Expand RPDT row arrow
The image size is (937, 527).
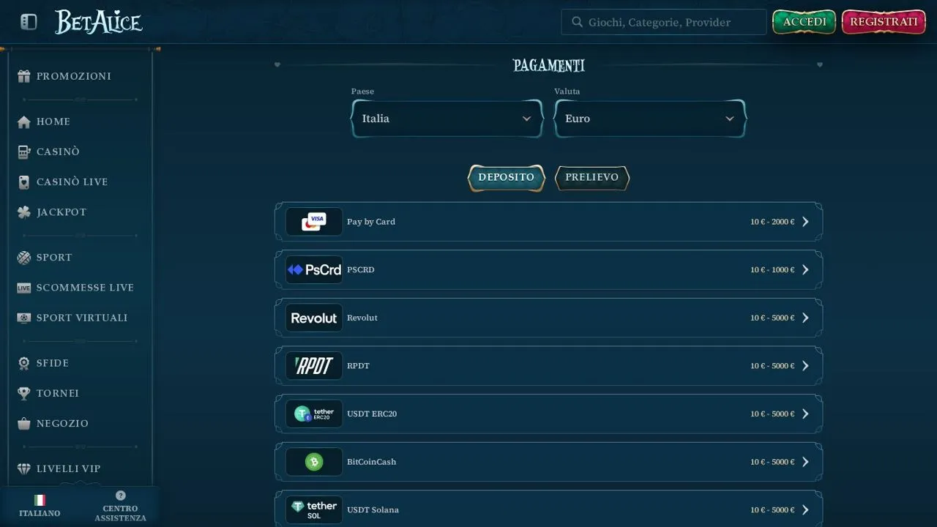[805, 366]
